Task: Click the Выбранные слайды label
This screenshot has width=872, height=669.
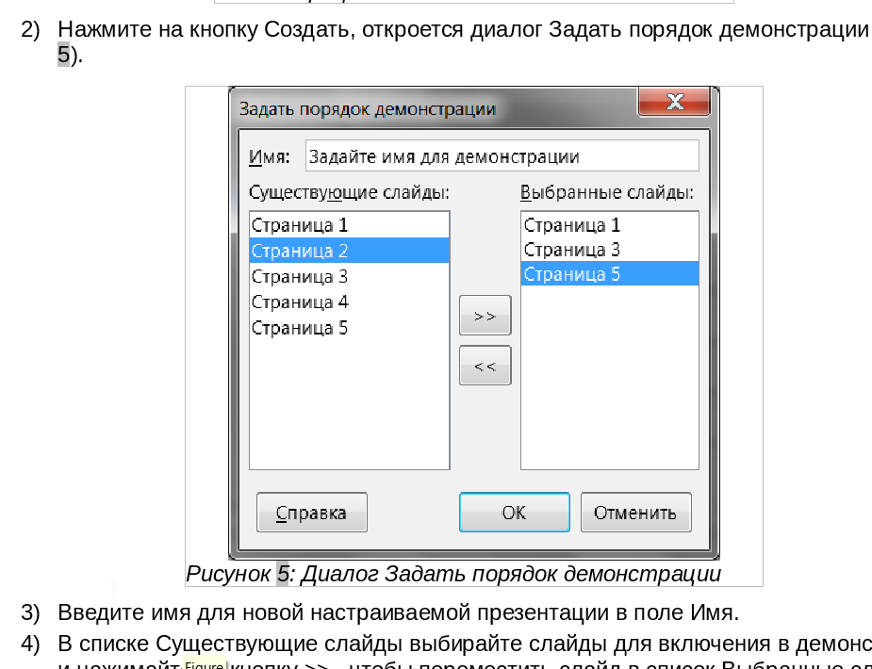Action: pyautogui.click(x=607, y=192)
